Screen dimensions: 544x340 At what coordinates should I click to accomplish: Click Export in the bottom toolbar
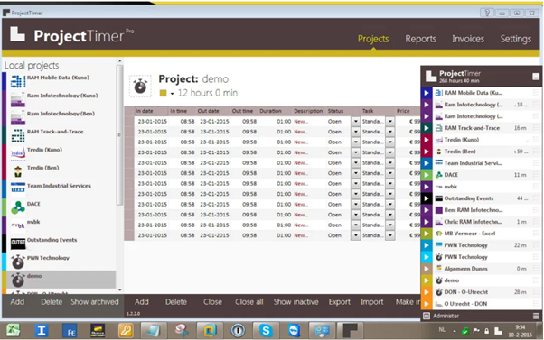click(339, 302)
